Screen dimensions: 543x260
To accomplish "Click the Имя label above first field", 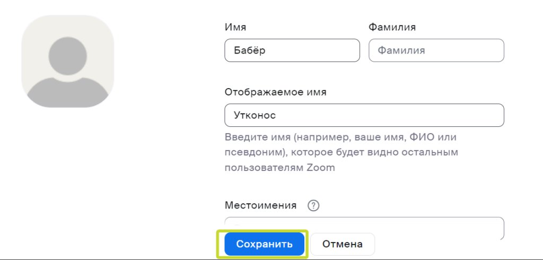I will click(x=235, y=27).
